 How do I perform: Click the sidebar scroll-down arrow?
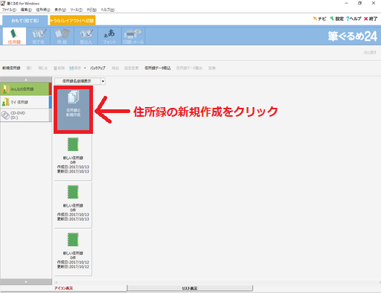click(26, 282)
